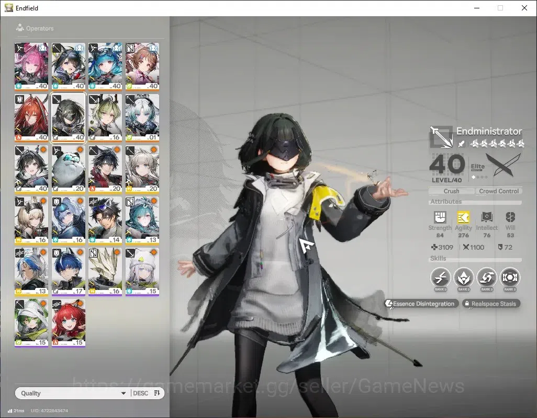Open the locked Realspace Stasis talent
Image resolution: width=537 pixels, height=418 pixels.
(x=491, y=304)
